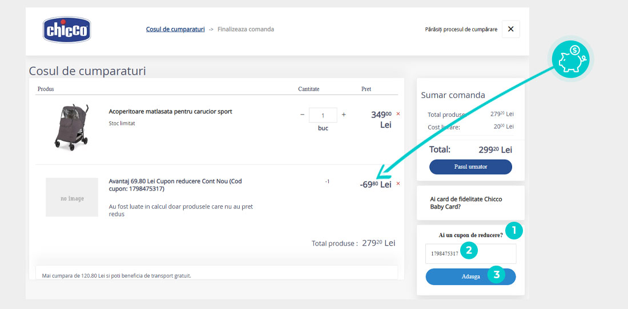Click the Chicco logo
628x309 pixels.
point(67,30)
